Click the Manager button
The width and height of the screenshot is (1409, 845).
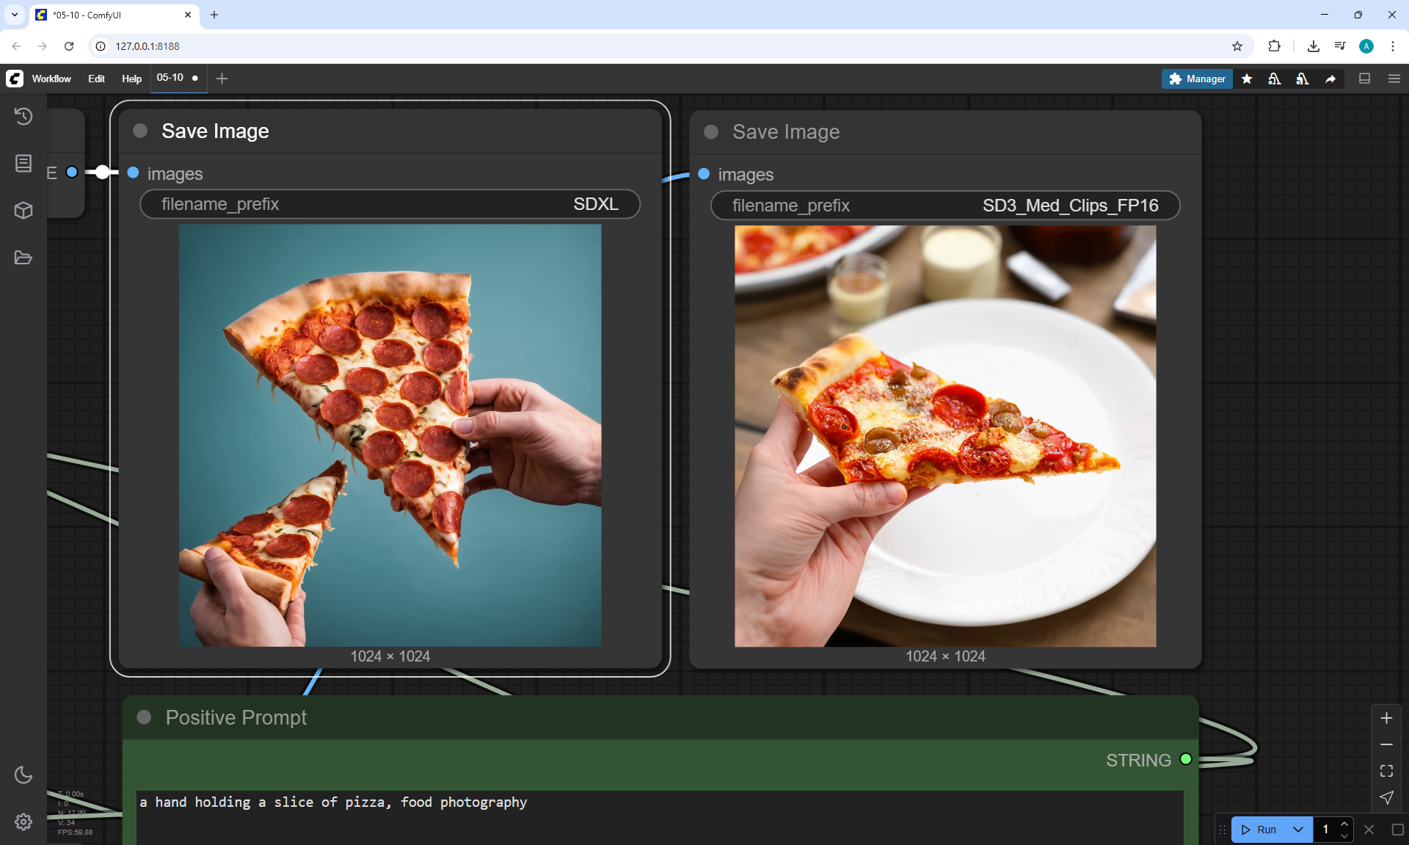(1197, 79)
